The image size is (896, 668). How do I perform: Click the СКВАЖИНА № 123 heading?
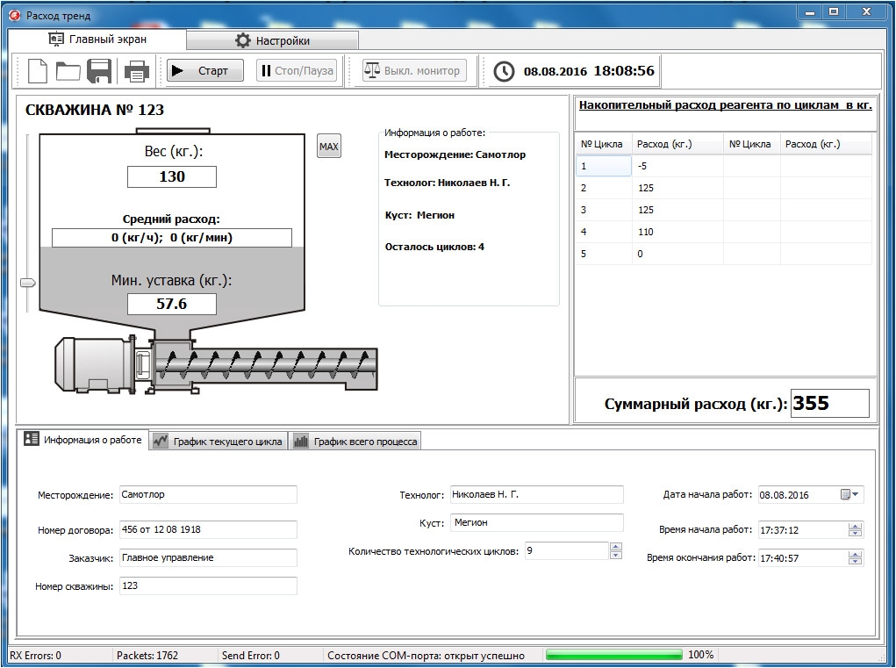(95, 110)
